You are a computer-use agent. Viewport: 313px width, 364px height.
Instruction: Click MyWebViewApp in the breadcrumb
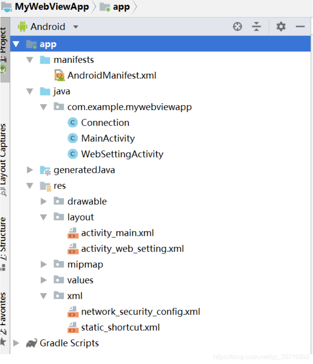pos(52,7)
